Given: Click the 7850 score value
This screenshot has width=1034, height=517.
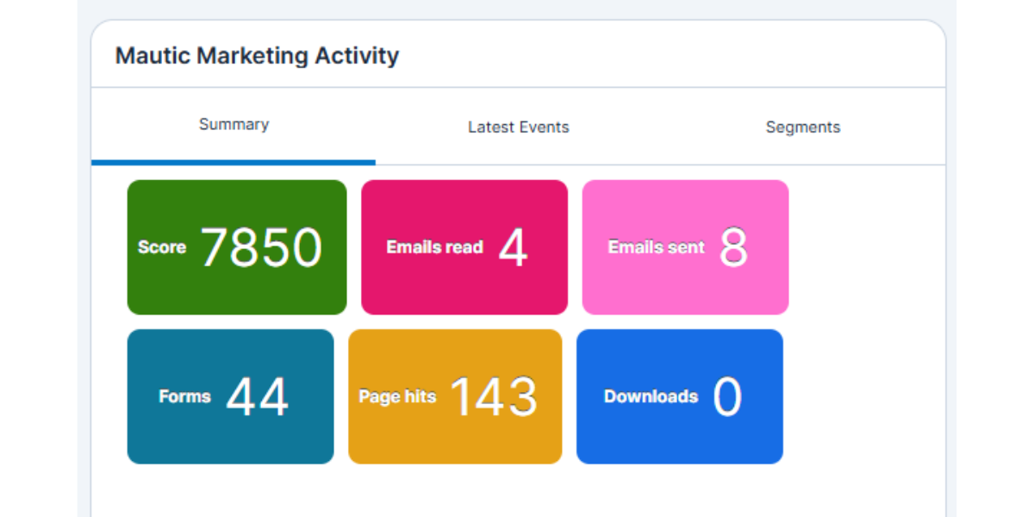Looking at the screenshot, I should click(x=261, y=248).
